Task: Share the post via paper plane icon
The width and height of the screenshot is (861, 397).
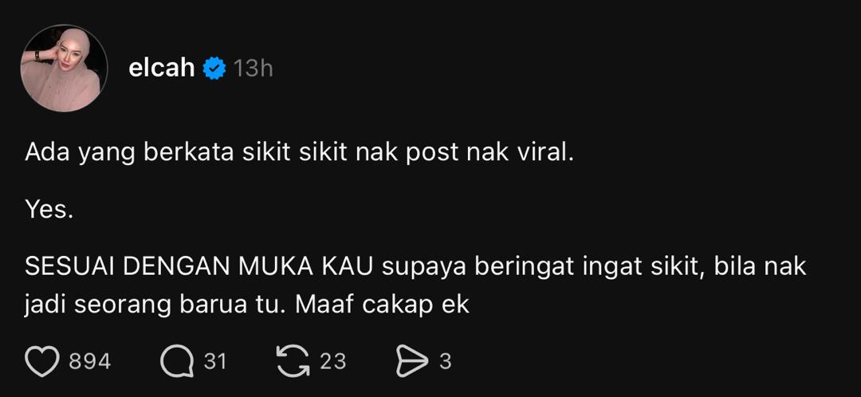Action: pos(412,361)
